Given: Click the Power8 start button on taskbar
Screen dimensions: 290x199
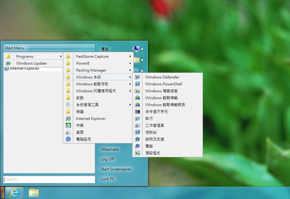Looking at the screenshot, I should coord(2,193).
